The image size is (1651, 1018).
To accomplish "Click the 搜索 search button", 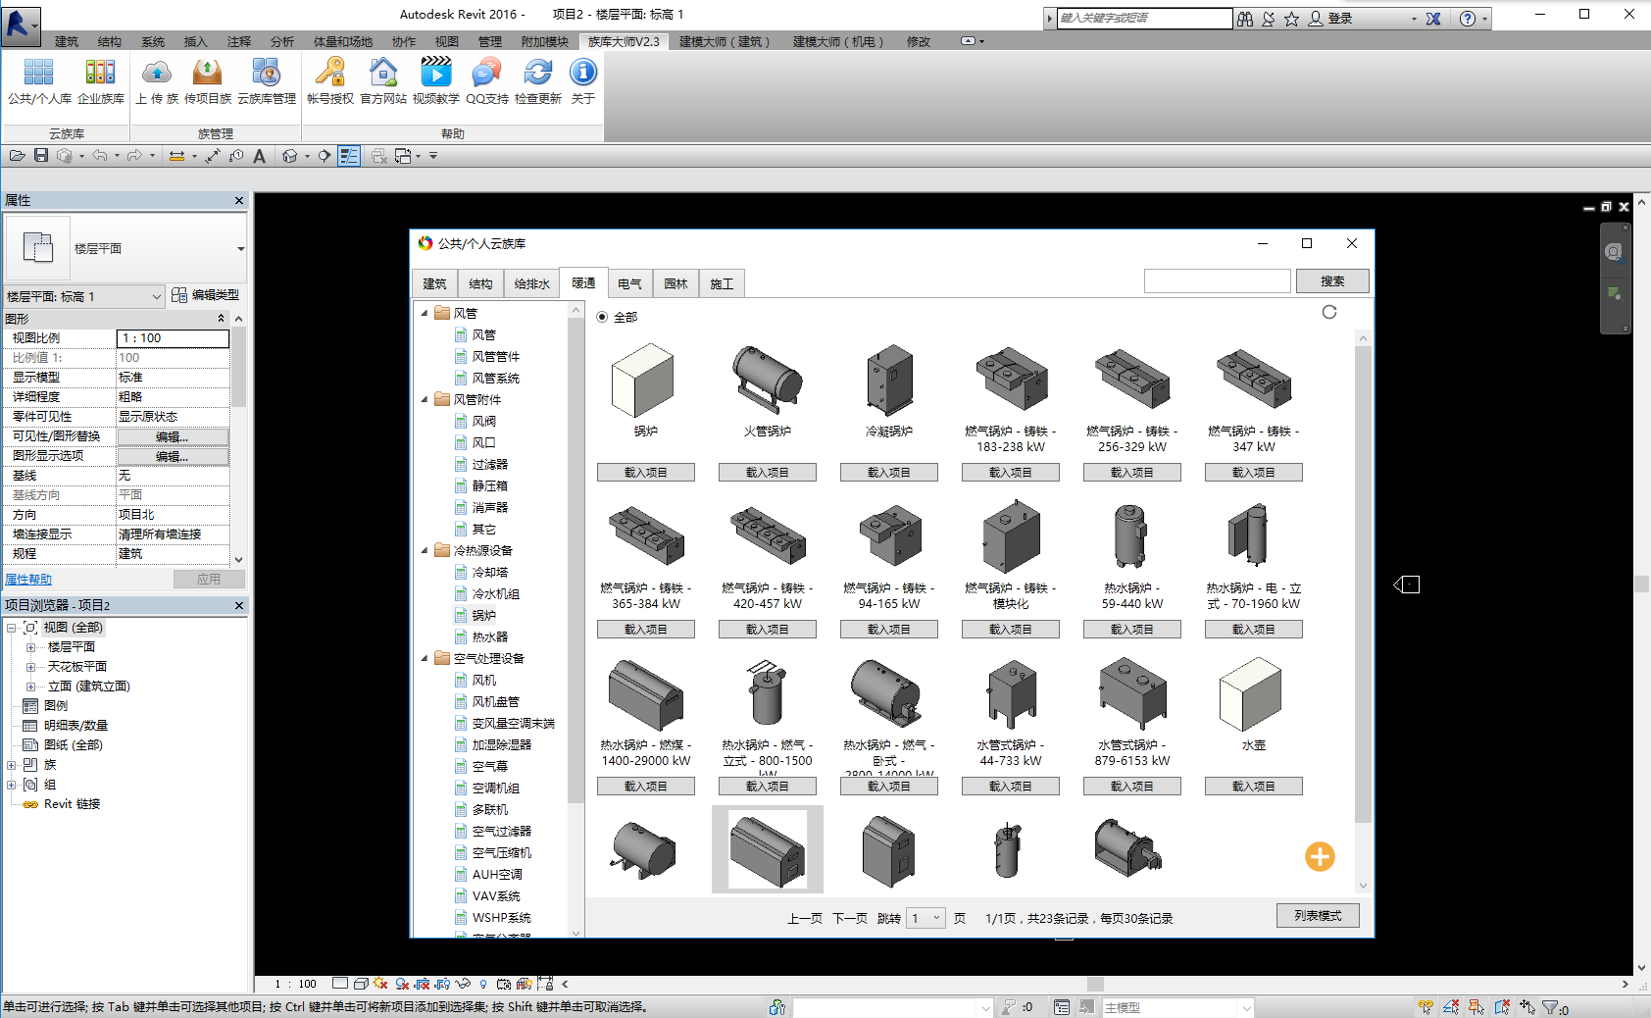I will [1332, 281].
